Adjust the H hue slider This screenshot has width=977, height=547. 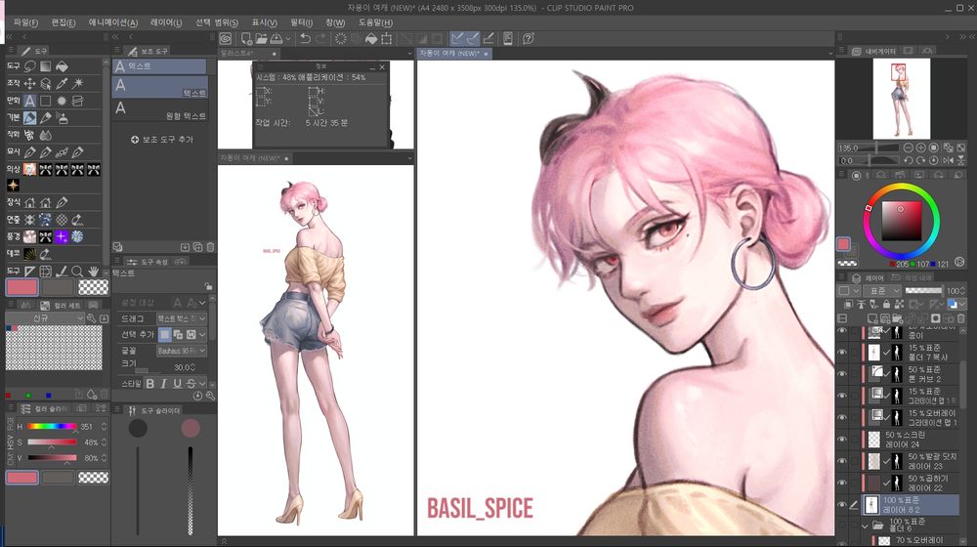pos(53,427)
